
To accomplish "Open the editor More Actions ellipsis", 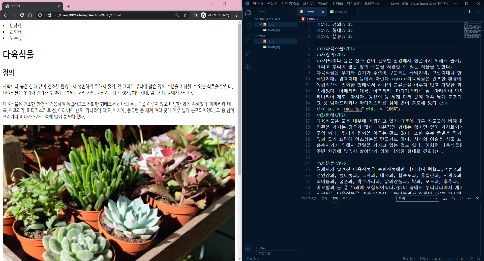I will point(477,12).
